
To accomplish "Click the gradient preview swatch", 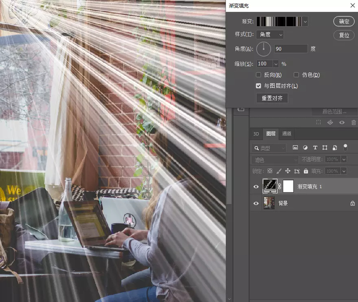I will (280, 22).
